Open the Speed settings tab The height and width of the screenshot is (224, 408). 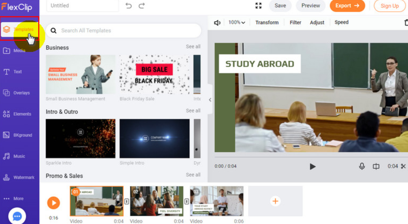(x=341, y=22)
